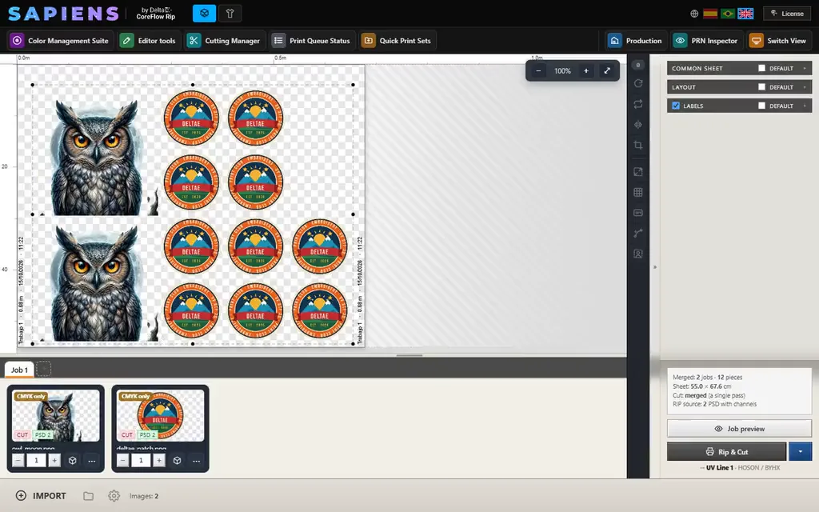The width and height of the screenshot is (819, 512).
Task: Click Deltae patch quantity field
Action: [x=141, y=460]
